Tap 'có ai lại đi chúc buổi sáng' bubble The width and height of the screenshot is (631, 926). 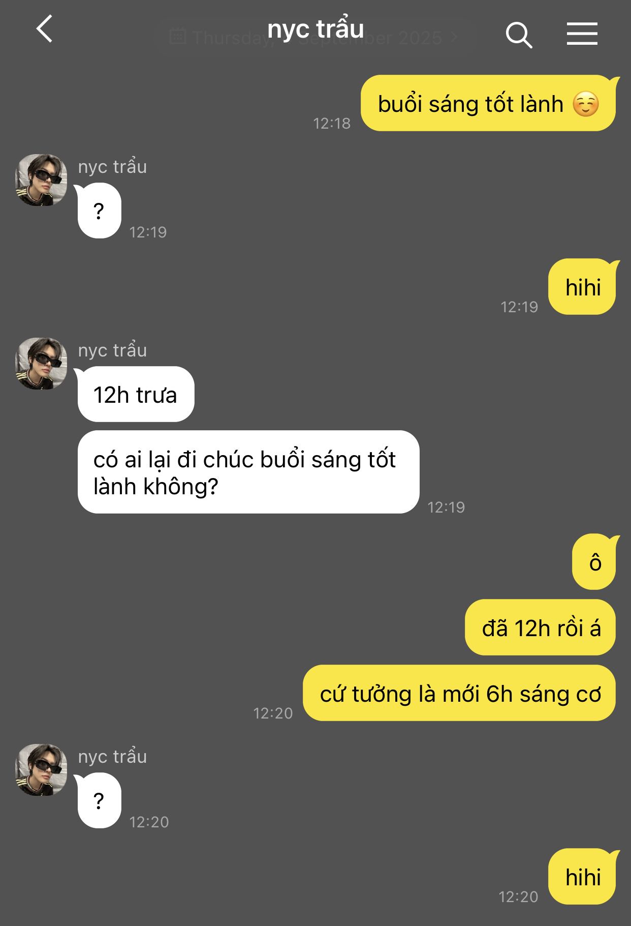[248, 472]
